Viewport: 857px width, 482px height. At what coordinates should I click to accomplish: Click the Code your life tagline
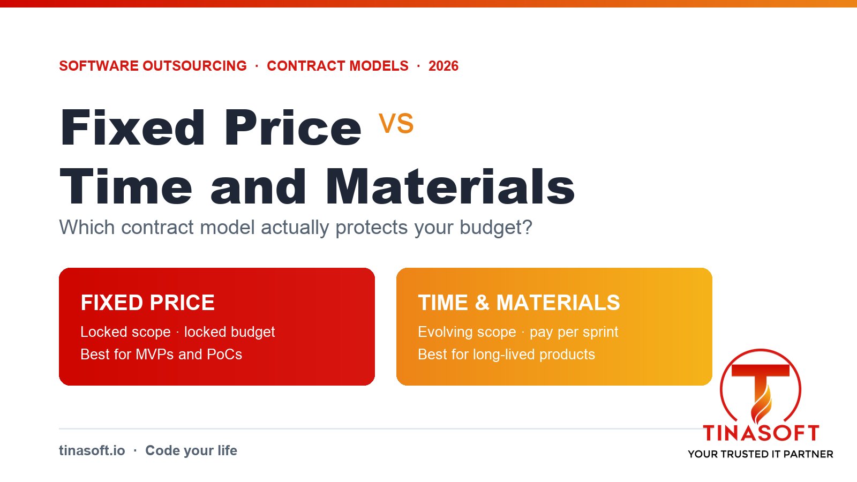coord(191,450)
